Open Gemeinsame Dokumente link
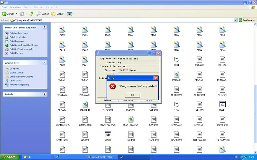Image resolution: width=257 pixels, height=160 pixels. pyautogui.click(x=21, y=77)
